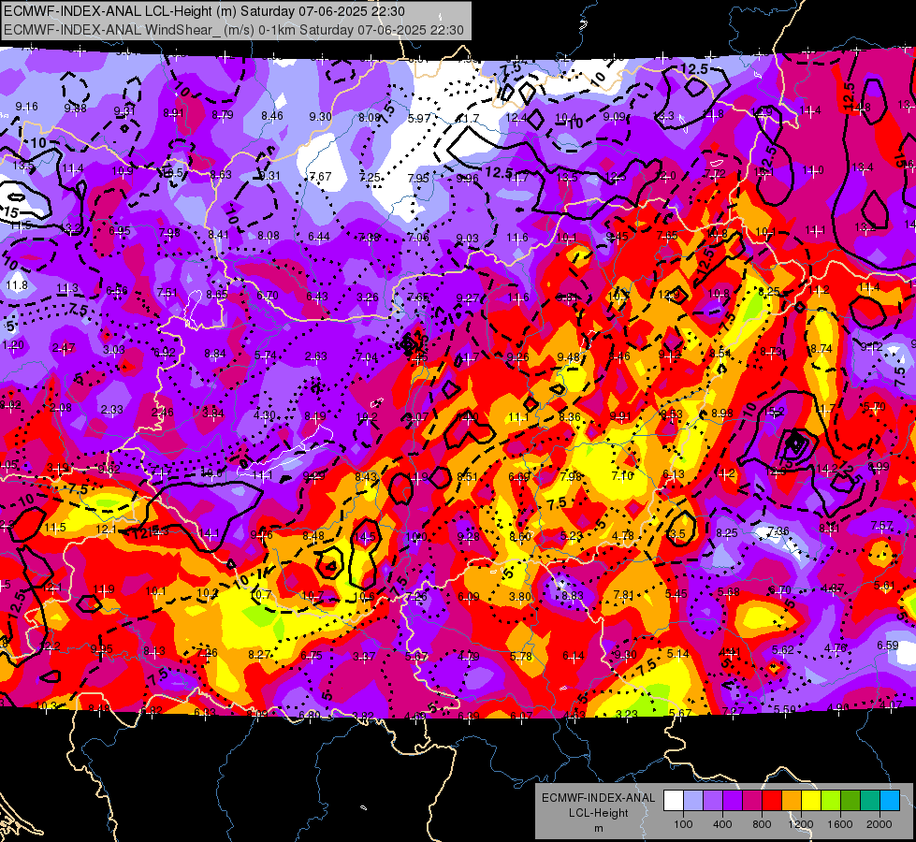Click the map value 2.33
916x842 pixels.
112,410
